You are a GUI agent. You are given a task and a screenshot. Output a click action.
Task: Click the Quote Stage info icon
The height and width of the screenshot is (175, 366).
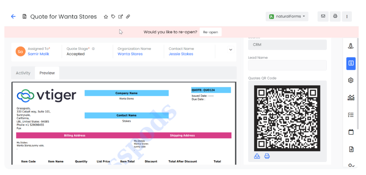[x=93, y=49]
